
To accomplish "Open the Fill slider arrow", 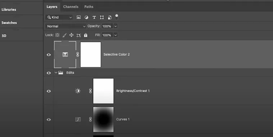I will click(115, 35).
